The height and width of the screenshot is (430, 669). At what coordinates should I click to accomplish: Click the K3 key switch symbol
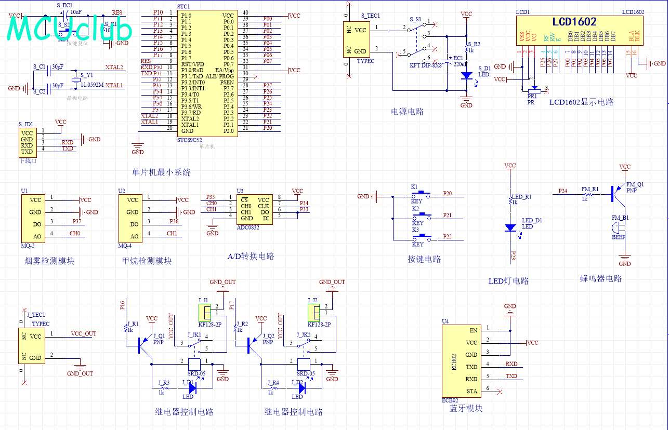click(x=422, y=238)
